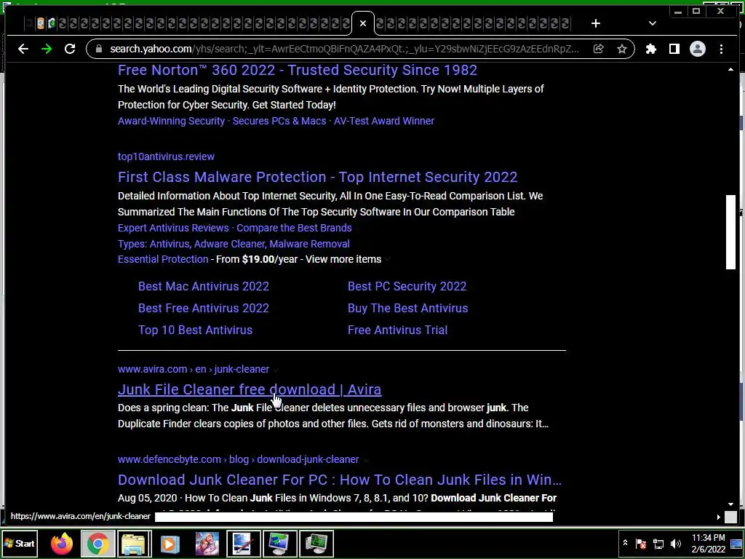Viewport: 745px width, 559px height.
Task: Open Best PC Security 2022
Action: pos(407,286)
